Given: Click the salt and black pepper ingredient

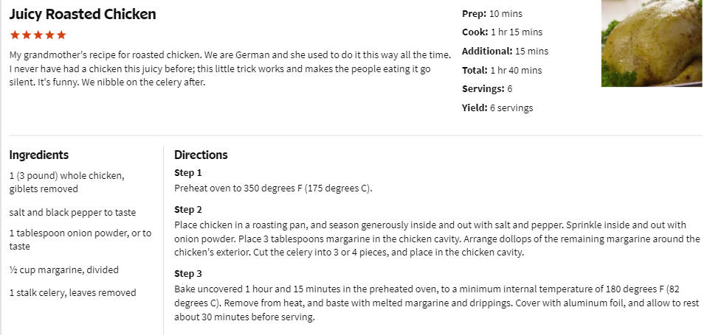Looking at the screenshot, I should coord(72,212).
